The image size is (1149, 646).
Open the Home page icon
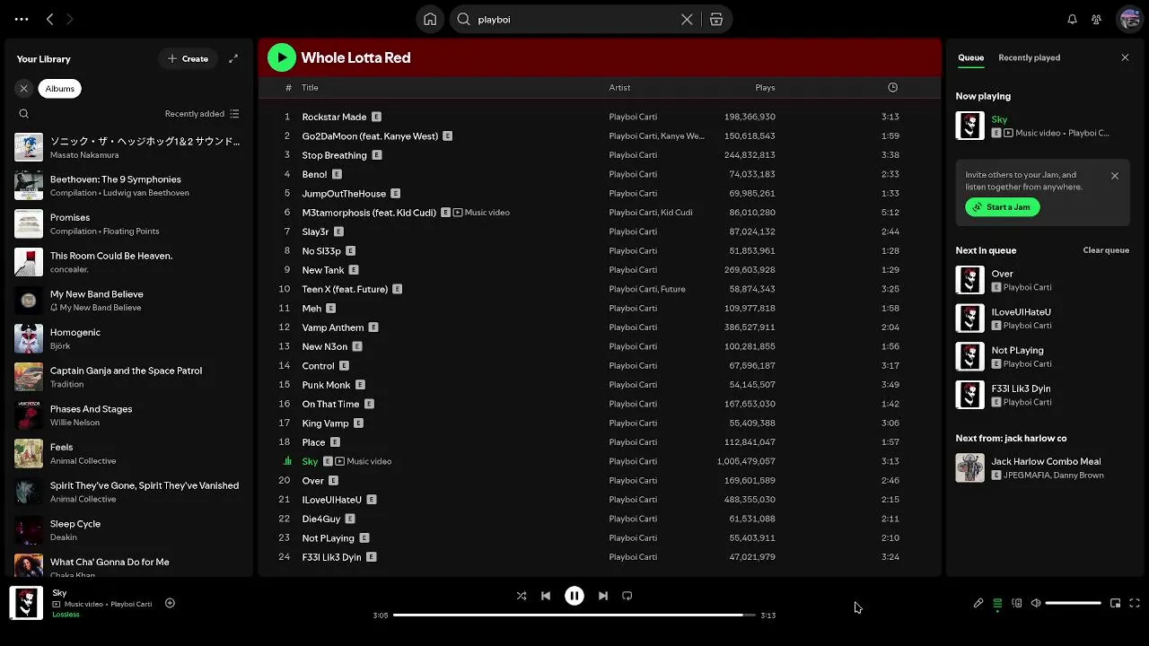[x=430, y=19]
